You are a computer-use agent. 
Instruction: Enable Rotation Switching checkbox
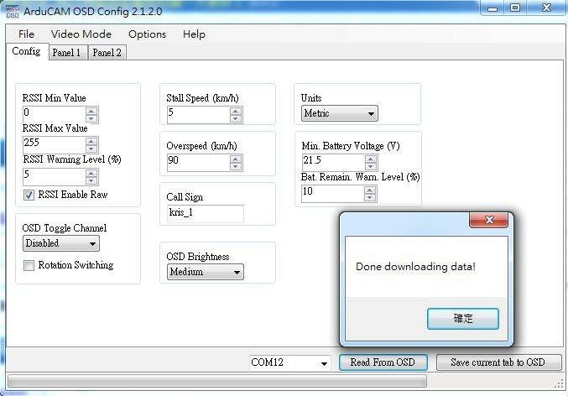pos(29,266)
